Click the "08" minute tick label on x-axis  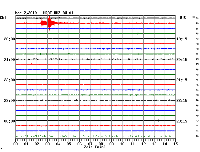[101, 144]
